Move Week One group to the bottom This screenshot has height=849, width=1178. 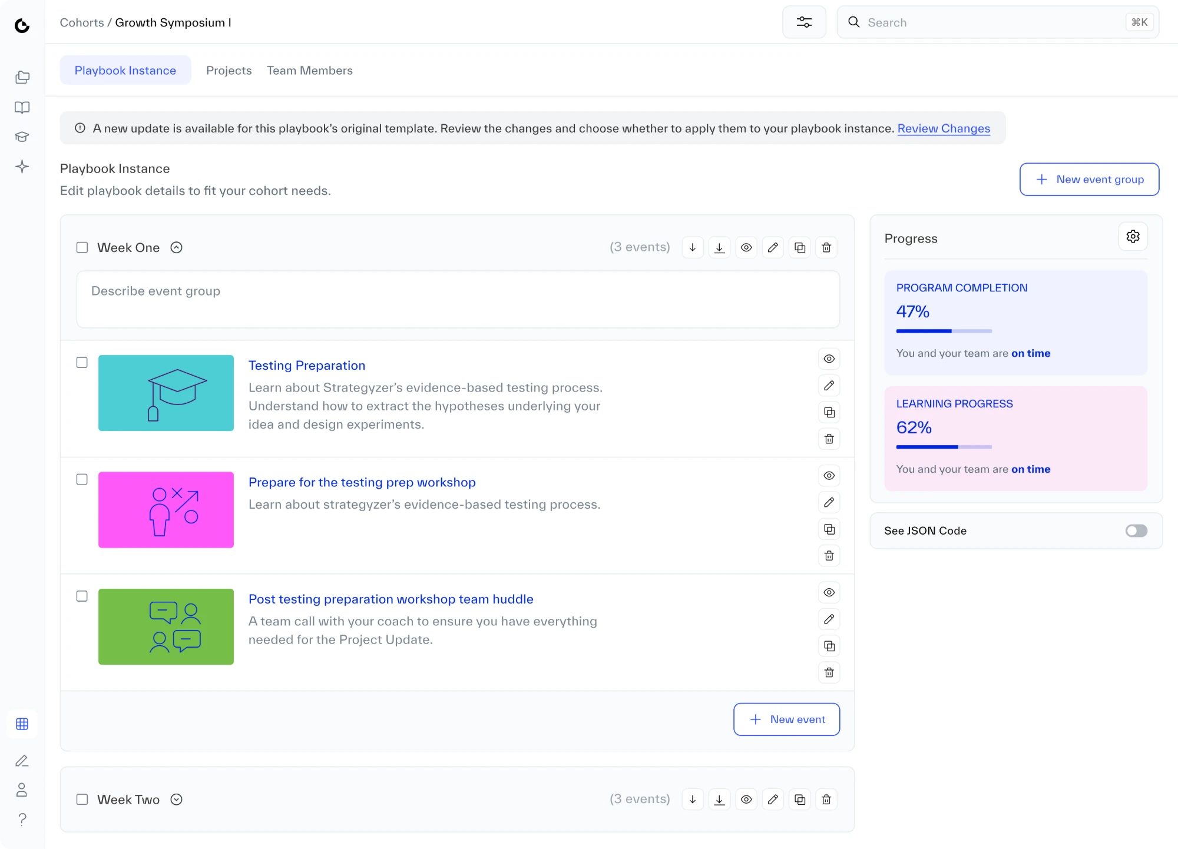pos(719,247)
